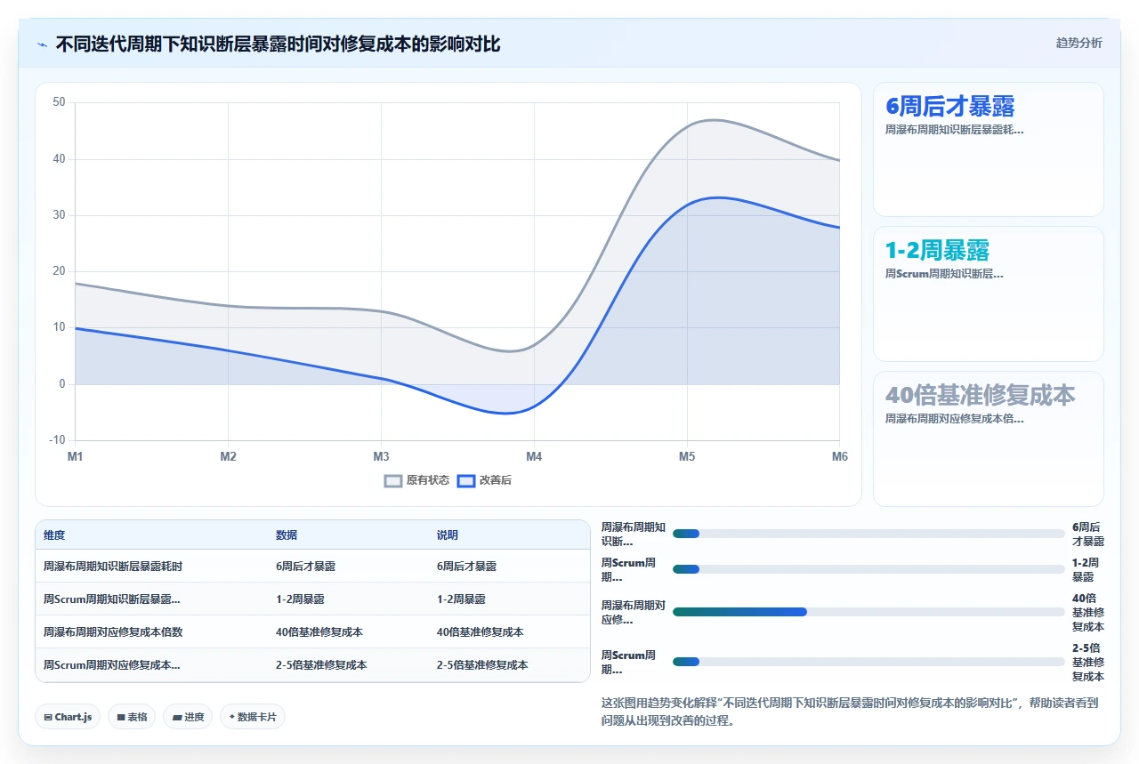The image size is (1139, 764).
Task: Click the progress bar valued 1-2周暴露
Action: click(x=868, y=569)
